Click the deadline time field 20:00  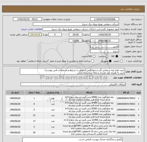click(76, 35)
